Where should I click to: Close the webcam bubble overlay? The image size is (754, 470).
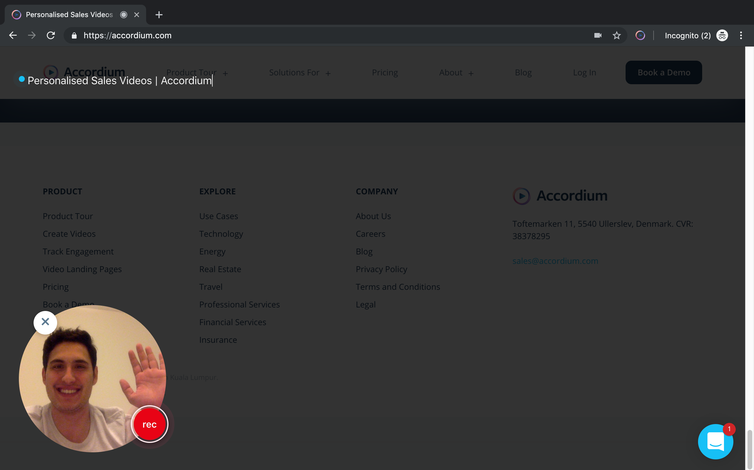[45, 322]
